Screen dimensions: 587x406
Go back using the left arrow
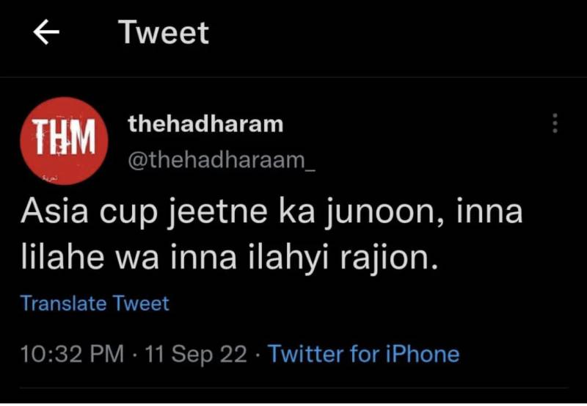tap(45, 33)
